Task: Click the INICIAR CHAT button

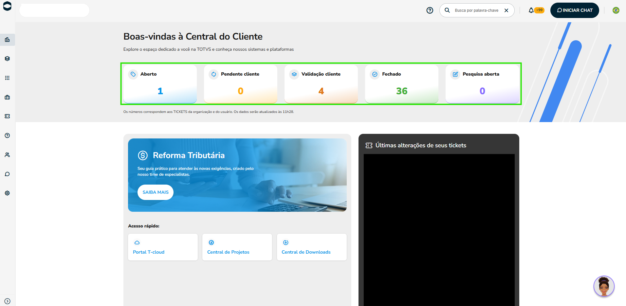Action: tap(575, 10)
